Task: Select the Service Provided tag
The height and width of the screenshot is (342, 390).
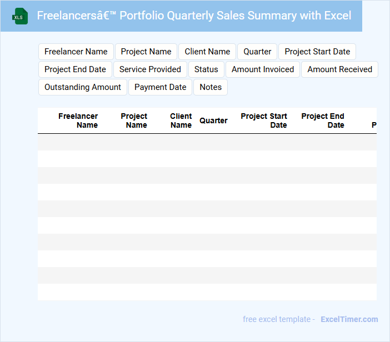Action: pyautogui.click(x=150, y=69)
